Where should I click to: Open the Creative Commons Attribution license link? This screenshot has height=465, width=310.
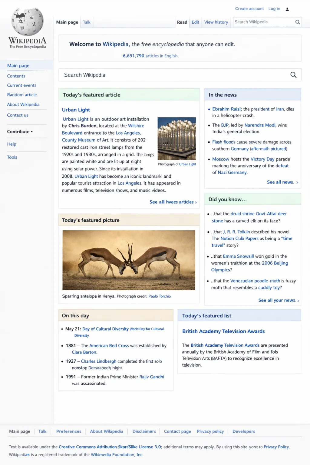pos(110,447)
